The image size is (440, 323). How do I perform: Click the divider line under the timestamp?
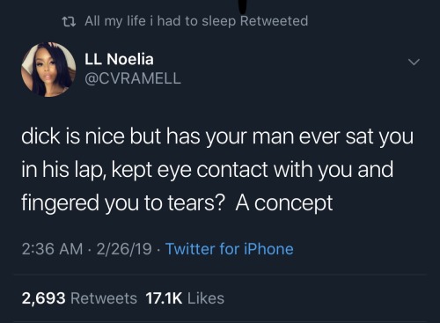pos(220,275)
